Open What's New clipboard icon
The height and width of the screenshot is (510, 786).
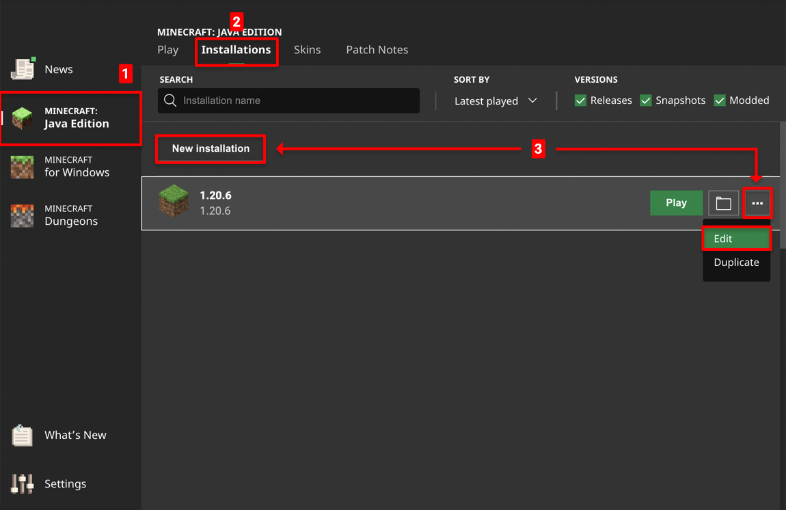click(23, 435)
